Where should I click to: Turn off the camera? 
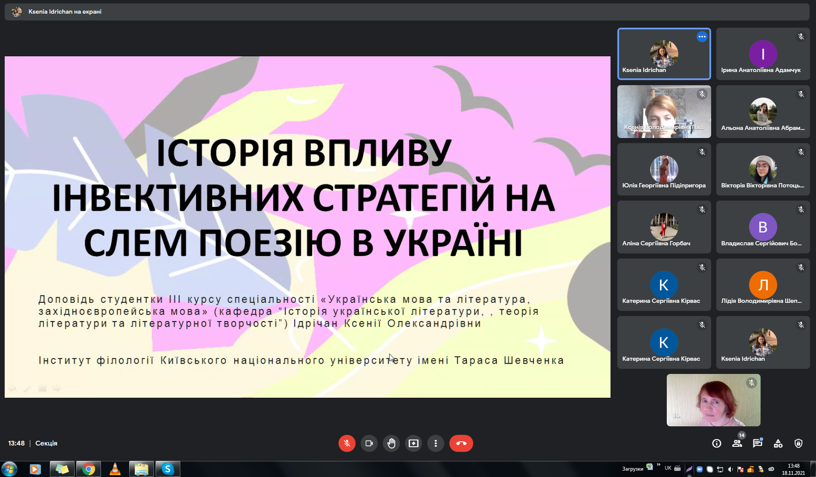pos(369,443)
